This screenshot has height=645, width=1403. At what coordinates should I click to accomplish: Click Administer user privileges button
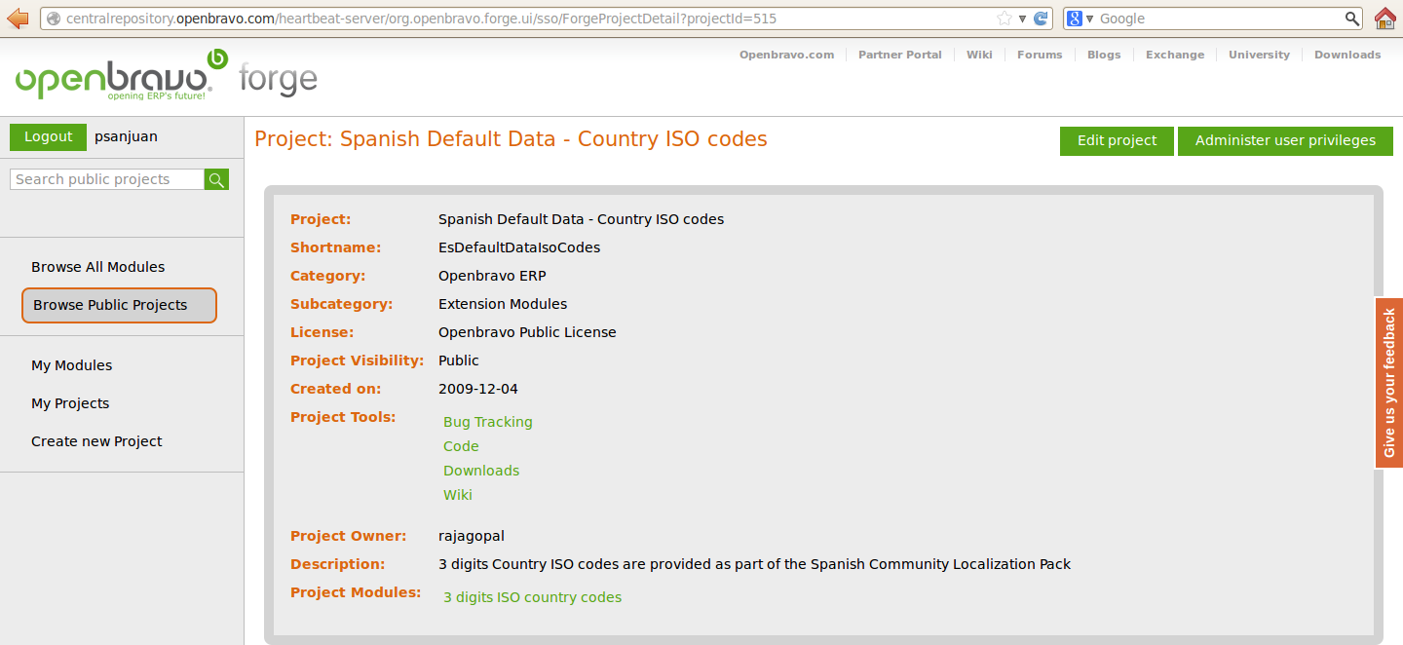pyautogui.click(x=1285, y=140)
